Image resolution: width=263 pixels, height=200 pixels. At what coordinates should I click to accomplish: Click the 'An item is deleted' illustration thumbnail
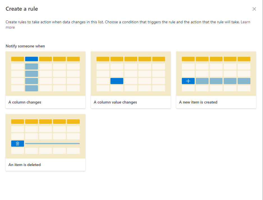tap(45, 136)
